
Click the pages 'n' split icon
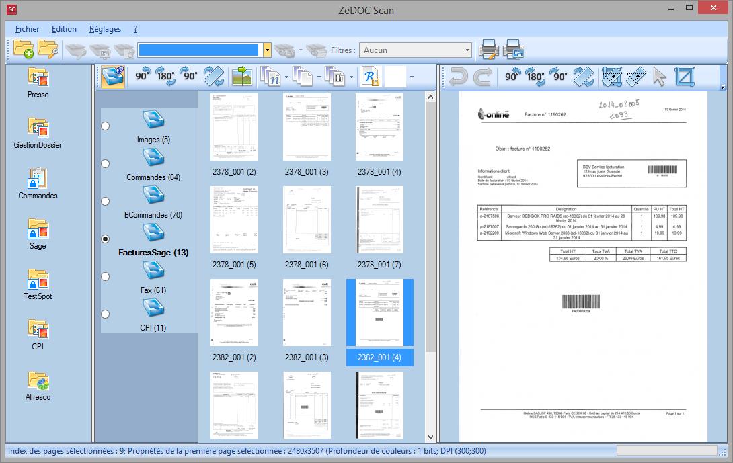270,77
